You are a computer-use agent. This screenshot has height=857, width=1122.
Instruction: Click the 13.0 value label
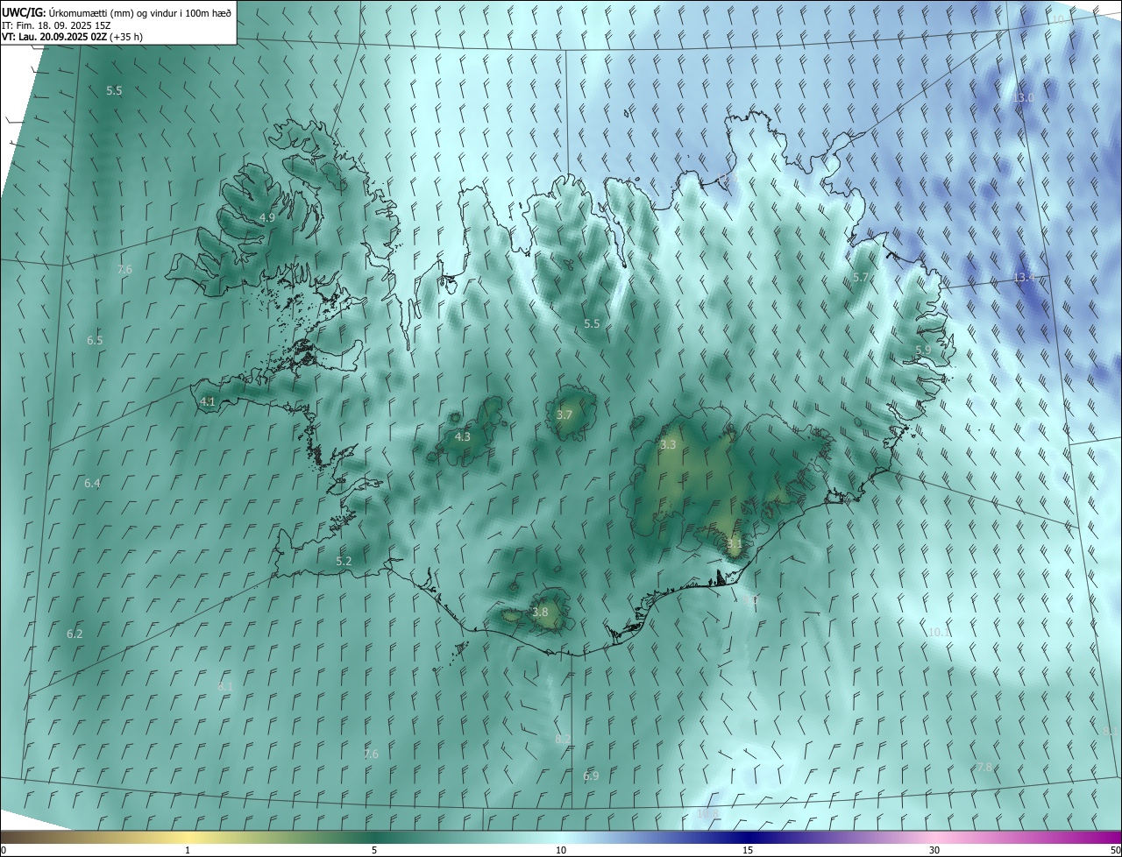point(1024,97)
